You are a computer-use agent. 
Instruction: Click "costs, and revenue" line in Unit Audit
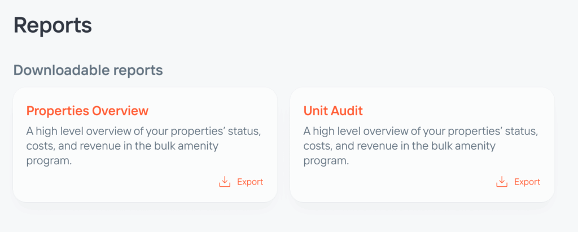(400, 146)
